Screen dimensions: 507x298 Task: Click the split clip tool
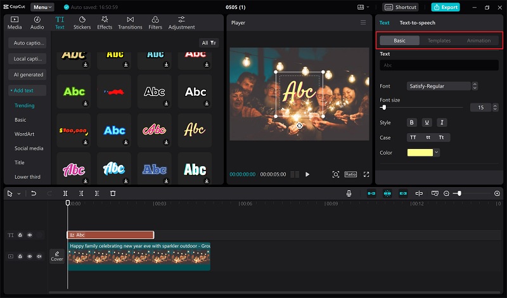point(65,193)
